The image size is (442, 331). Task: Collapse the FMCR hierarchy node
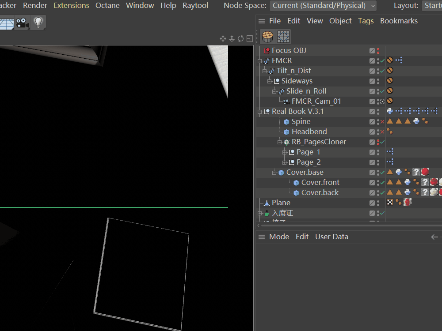click(x=260, y=61)
